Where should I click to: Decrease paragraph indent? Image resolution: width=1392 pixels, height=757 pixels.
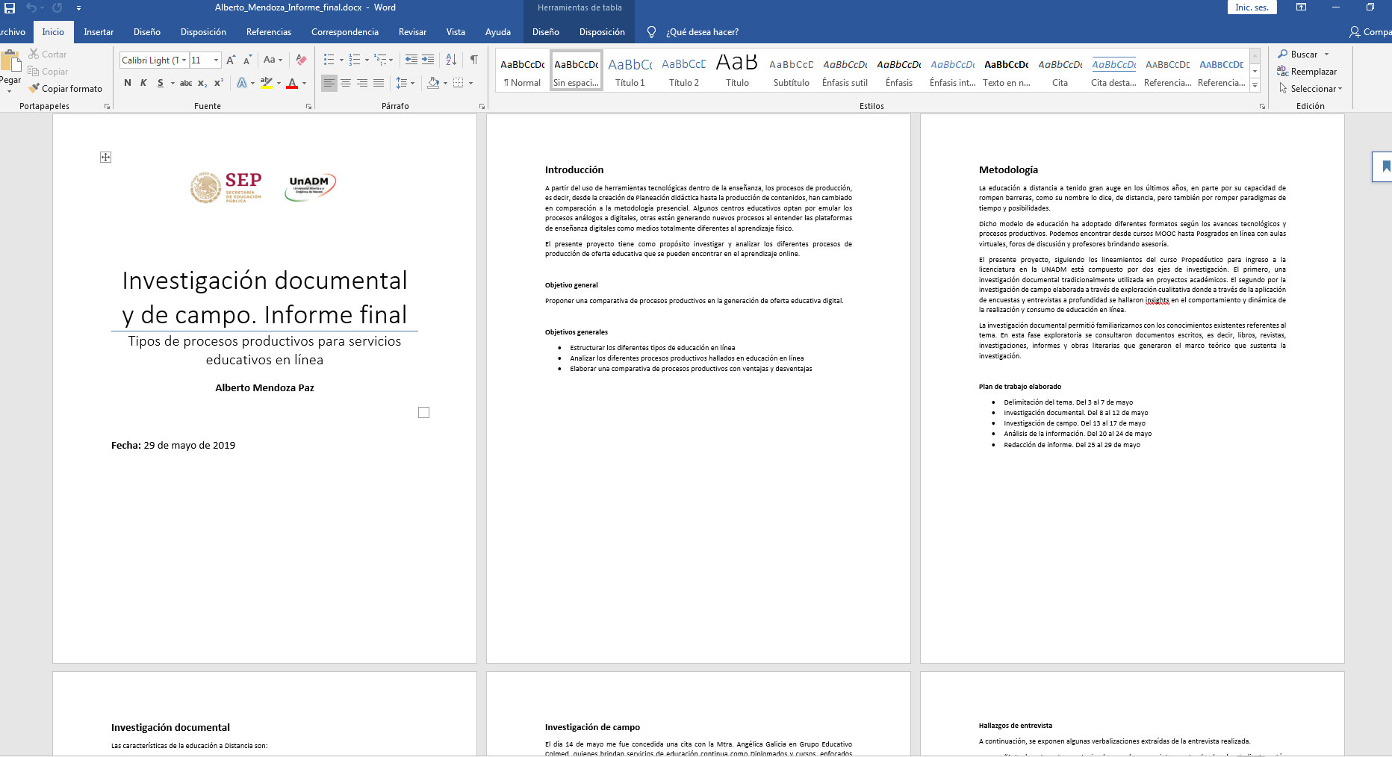411,60
